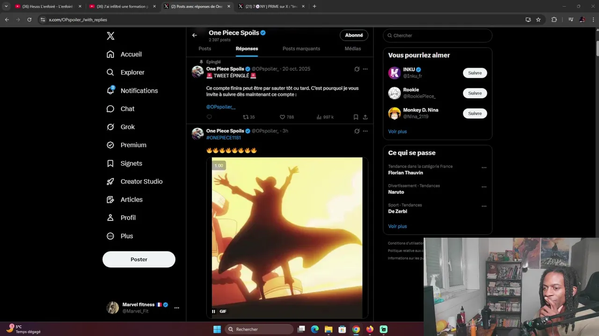Image resolution: width=599 pixels, height=336 pixels.
Task: Open INKU profile avatar
Action: 394,73
